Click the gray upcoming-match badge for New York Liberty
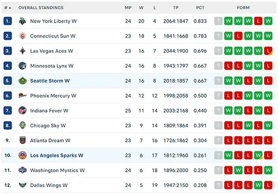Image resolution: width=278 pixels, height=194 pixels. [218, 21]
